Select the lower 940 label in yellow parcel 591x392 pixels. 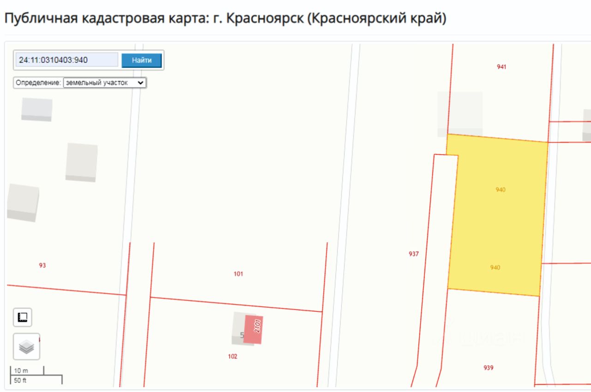click(x=495, y=267)
